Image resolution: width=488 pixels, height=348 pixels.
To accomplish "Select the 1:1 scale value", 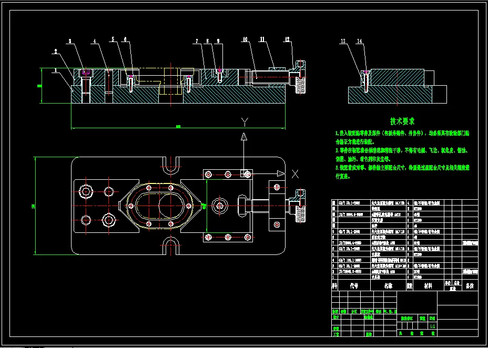I will (432, 326).
